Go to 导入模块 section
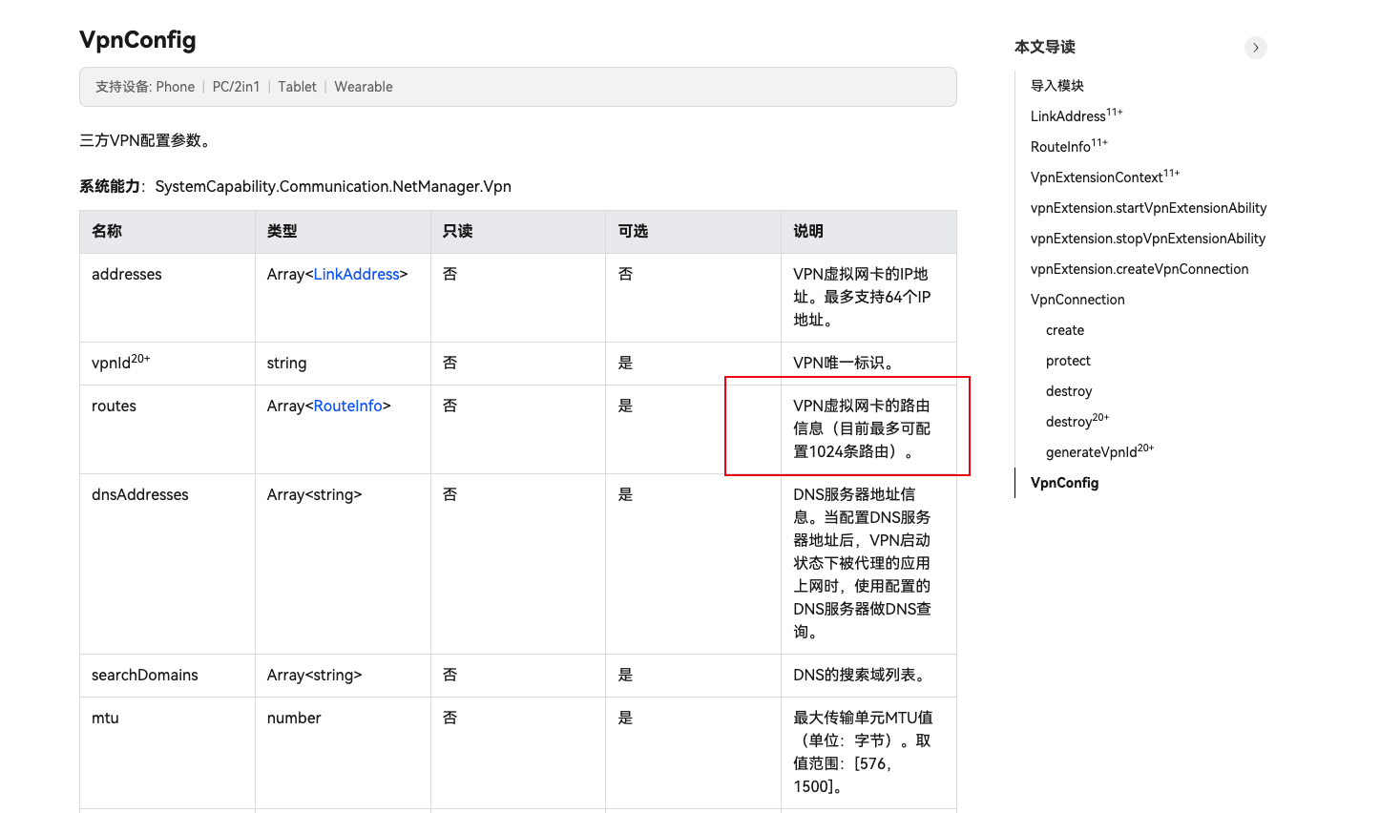 click(x=1056, y=86)
